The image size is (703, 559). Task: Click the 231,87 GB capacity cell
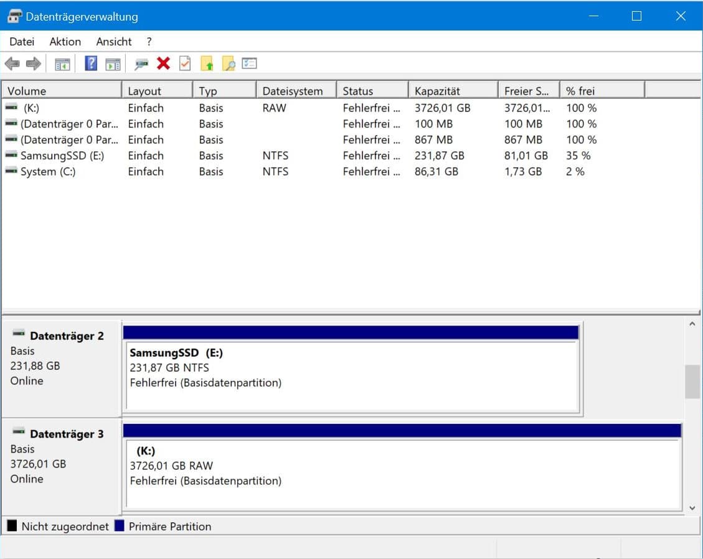[x=440, y=156]
